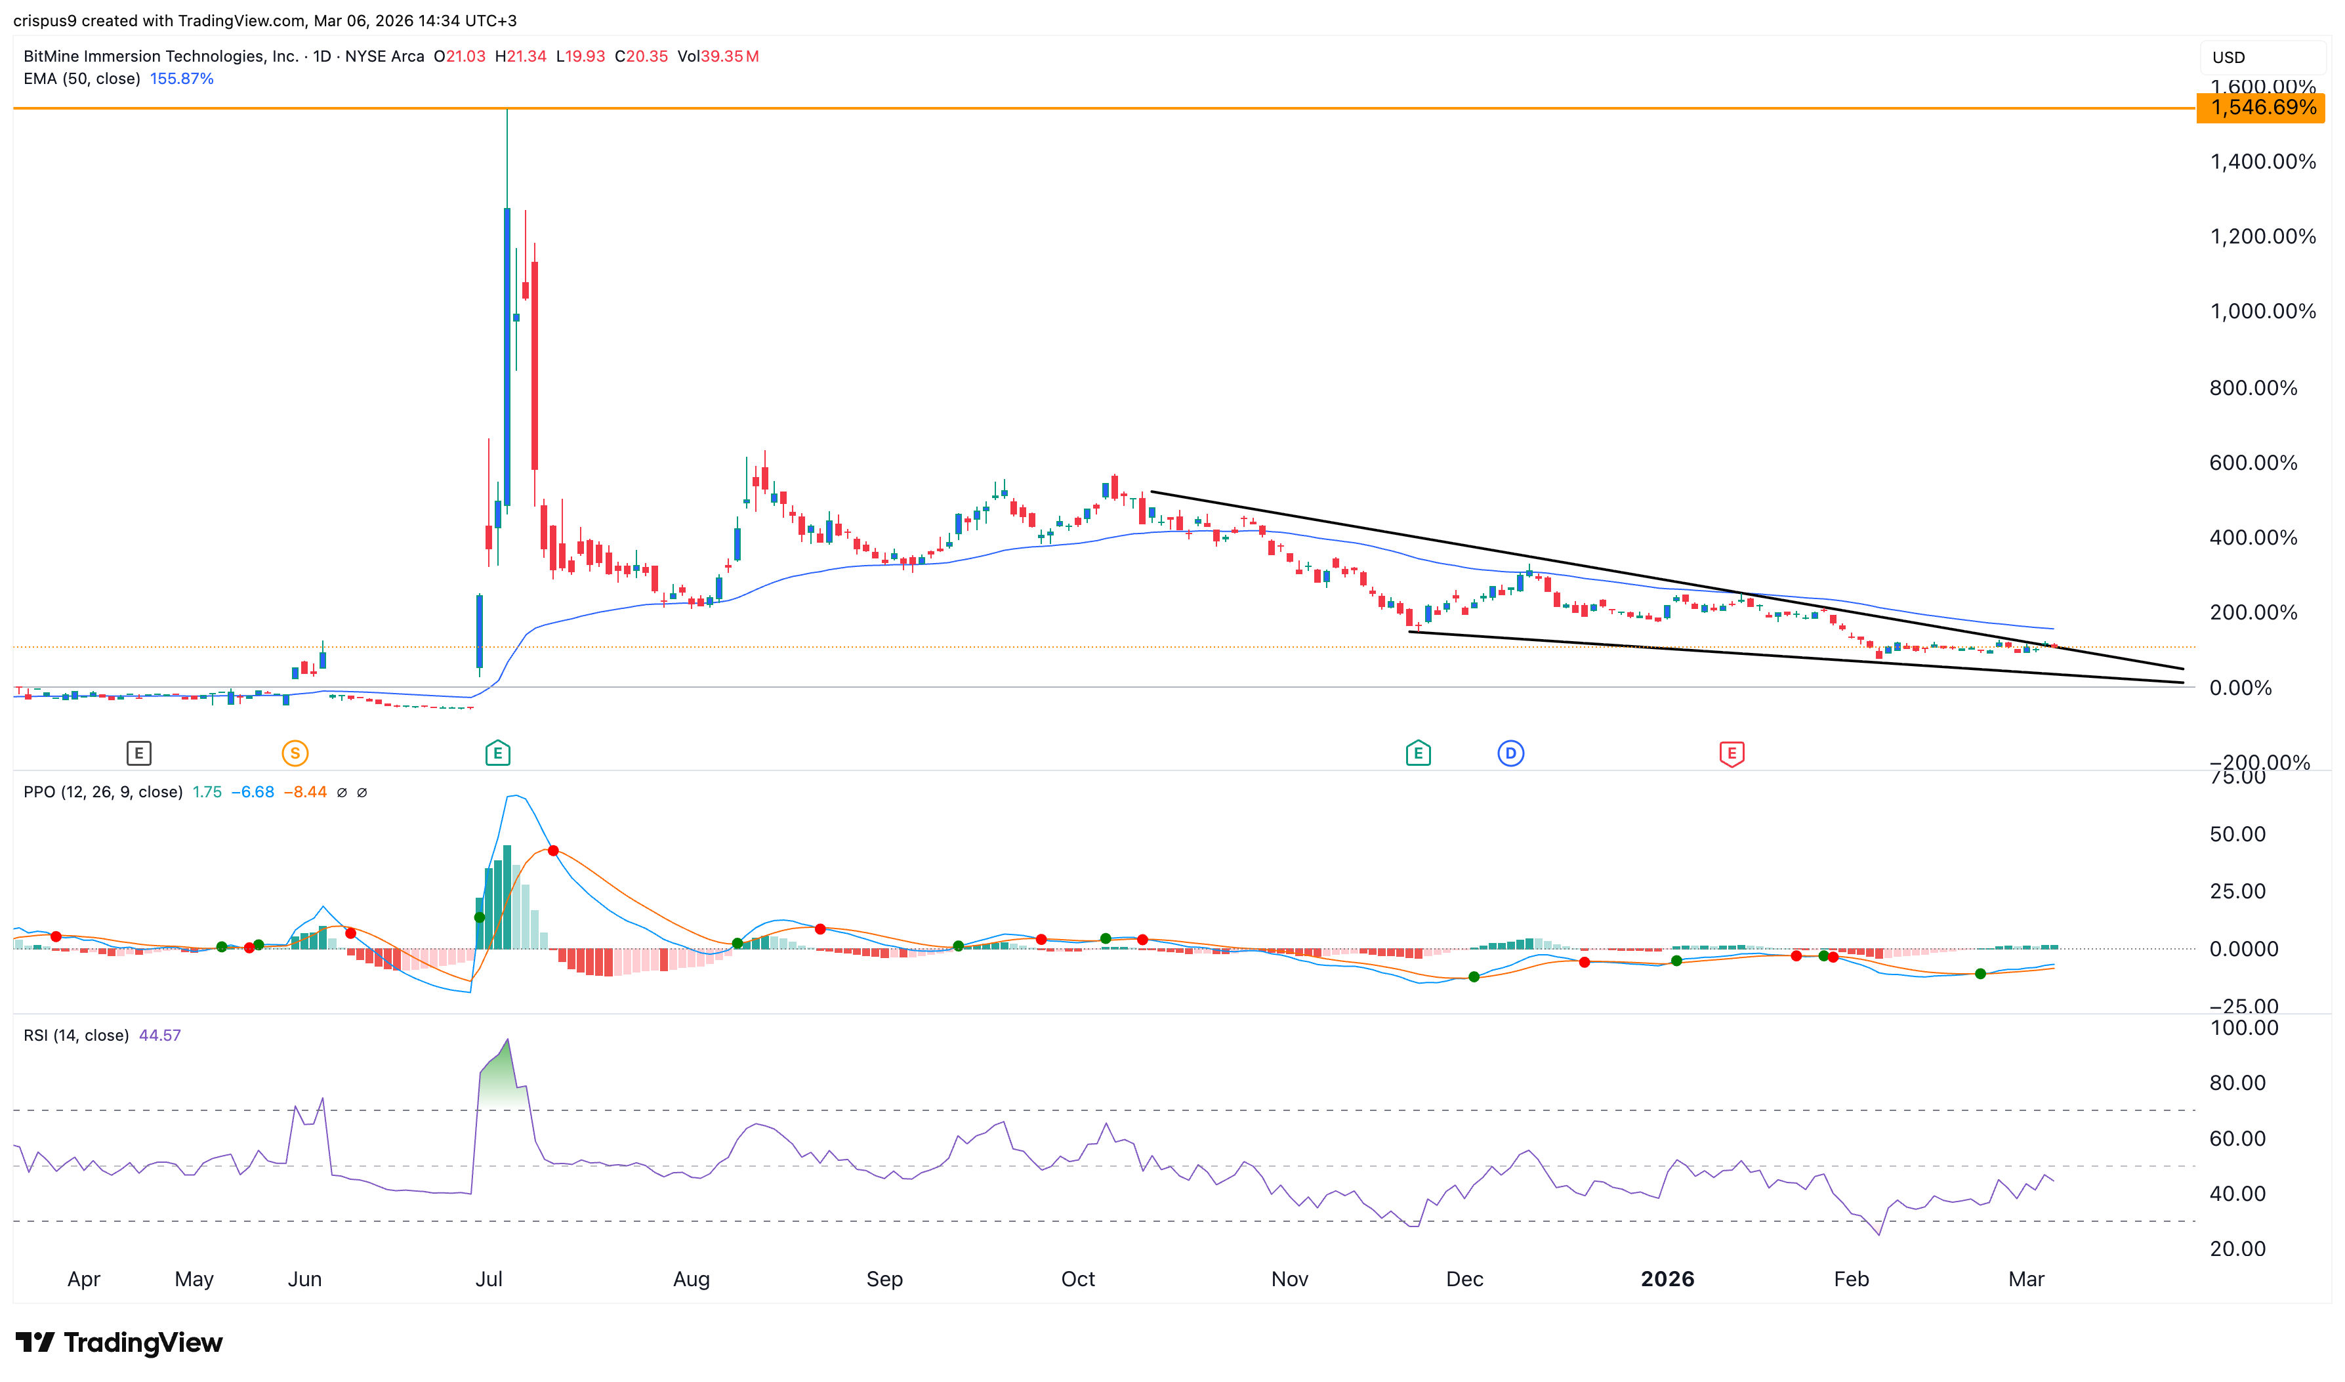
Task: Click the TradingView logo icon bottom left
Action: [x=35, y=1343]
